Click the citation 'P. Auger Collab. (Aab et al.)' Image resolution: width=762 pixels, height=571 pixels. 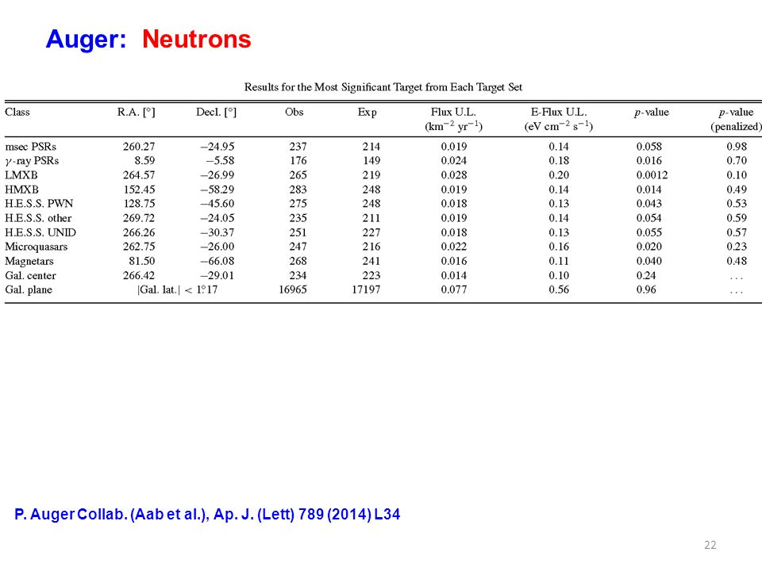[112, 515]
